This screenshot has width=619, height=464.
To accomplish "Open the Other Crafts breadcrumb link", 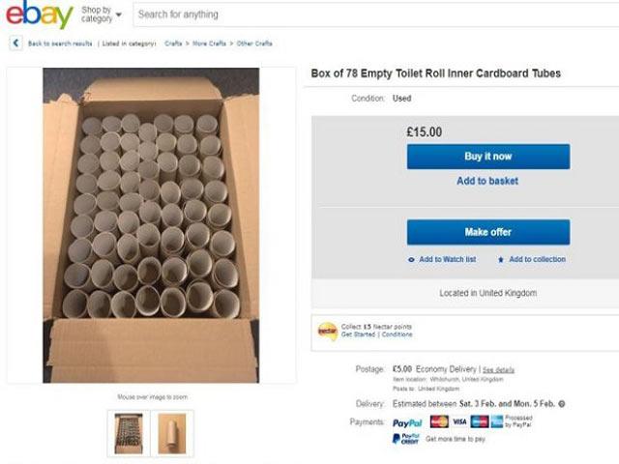I will (254, 43).
